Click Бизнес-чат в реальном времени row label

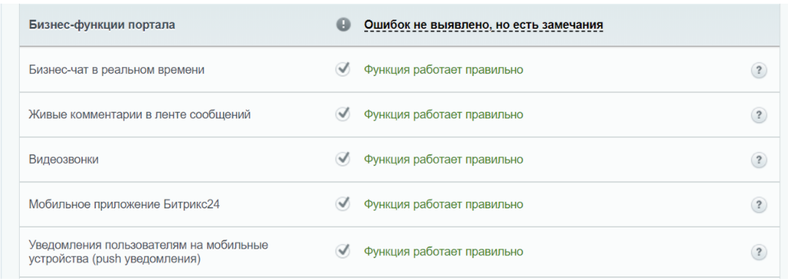(x=117, y=70)
